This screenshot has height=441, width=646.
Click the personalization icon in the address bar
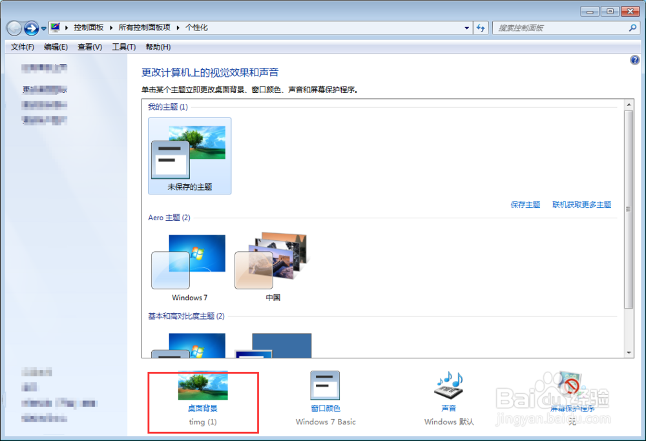[55, 27]
